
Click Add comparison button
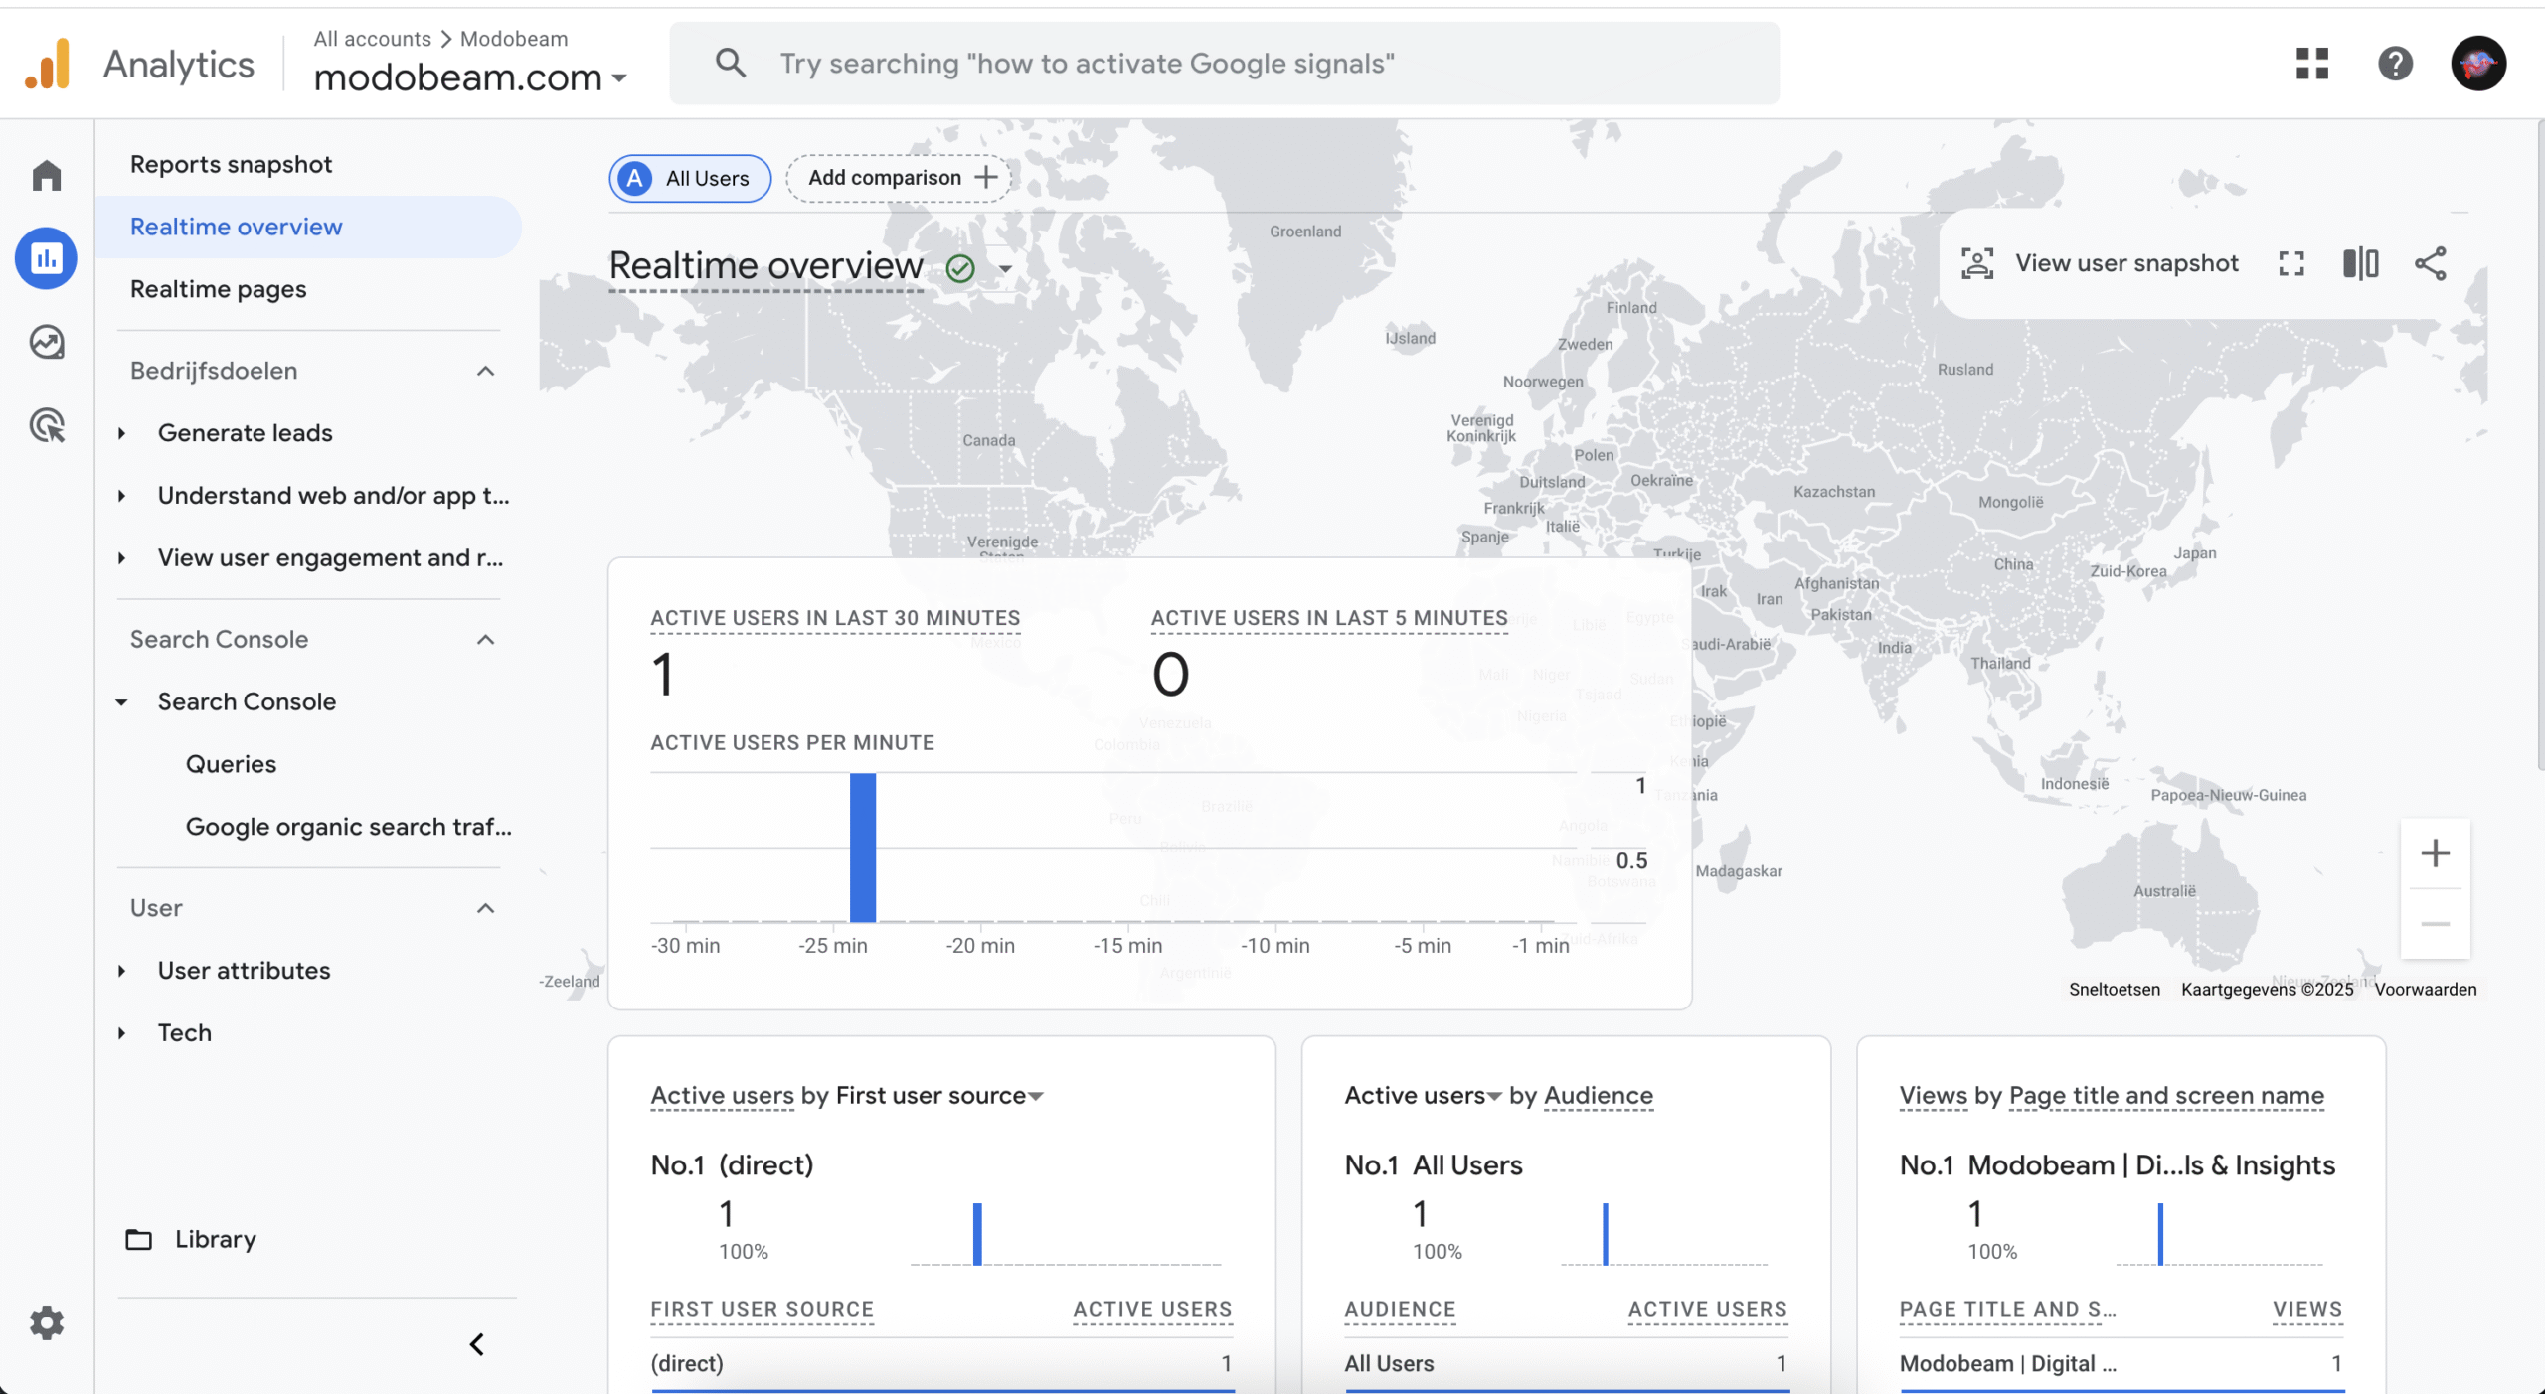[x=899, y=178]
